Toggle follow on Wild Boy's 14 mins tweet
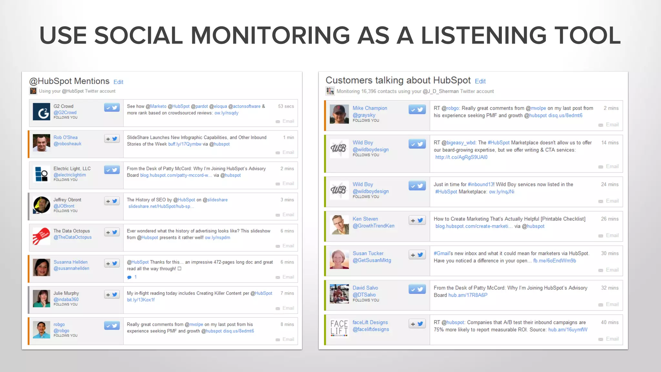Image resolution: width=661 pixels, height=372 pixels. pos(417,144)
